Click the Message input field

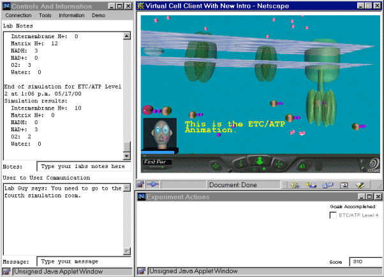[84, 261]
